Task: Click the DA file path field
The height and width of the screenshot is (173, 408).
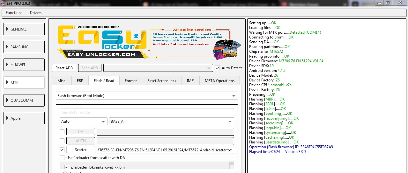Action: tap(165, 132)
